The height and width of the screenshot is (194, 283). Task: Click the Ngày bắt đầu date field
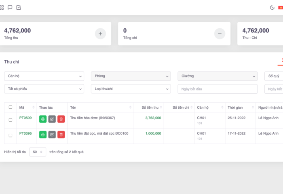tap(218, 89)
